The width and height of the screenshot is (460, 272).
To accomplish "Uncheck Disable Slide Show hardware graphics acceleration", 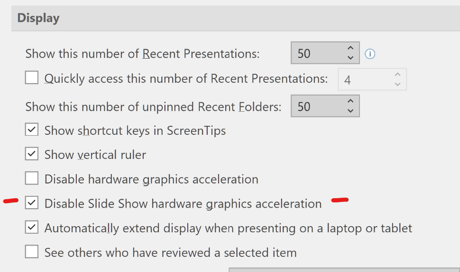I will coord(32,202).
